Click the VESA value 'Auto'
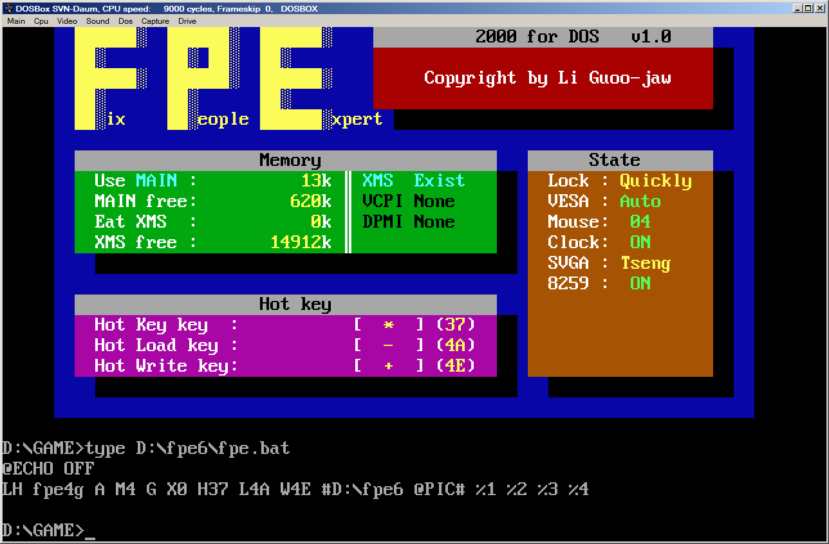The height and width of the screenshot is (544, 829). click(x=640, y=201)
